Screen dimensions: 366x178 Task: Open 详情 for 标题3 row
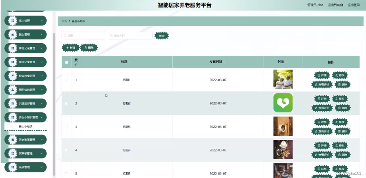(322, 122)
